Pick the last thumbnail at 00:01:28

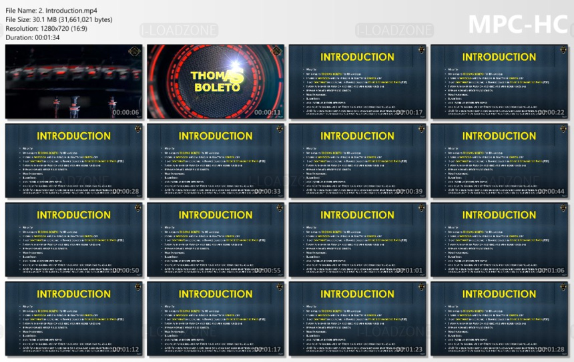pyautogui.click(x=499, y=319)
